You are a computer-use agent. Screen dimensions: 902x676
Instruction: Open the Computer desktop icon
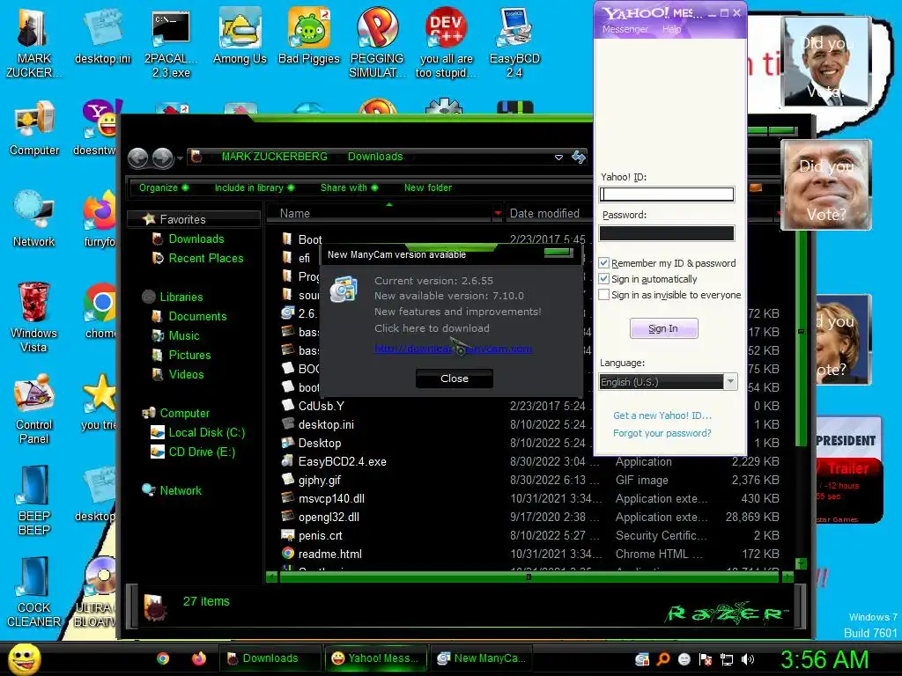[x=34, y=129]
